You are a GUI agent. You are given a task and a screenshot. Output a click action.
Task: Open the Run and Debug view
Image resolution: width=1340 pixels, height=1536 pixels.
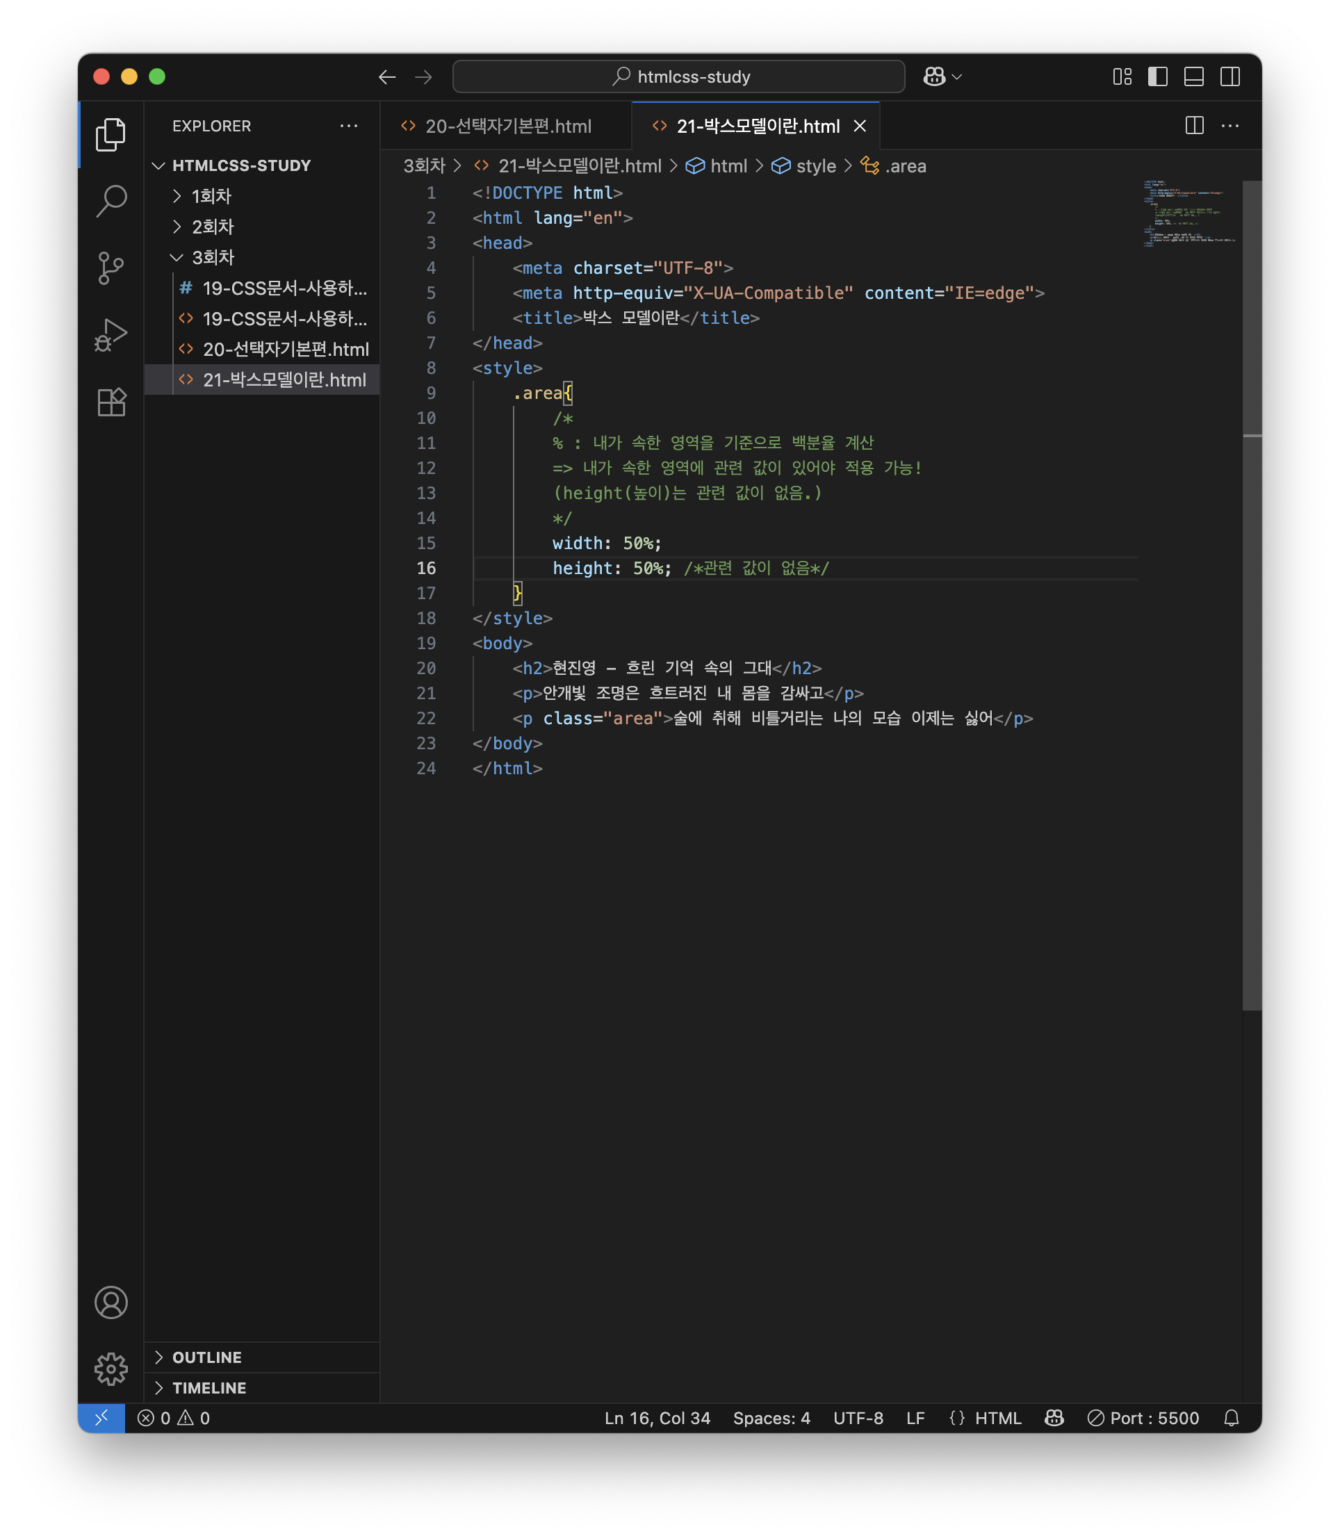pos(111,334)
